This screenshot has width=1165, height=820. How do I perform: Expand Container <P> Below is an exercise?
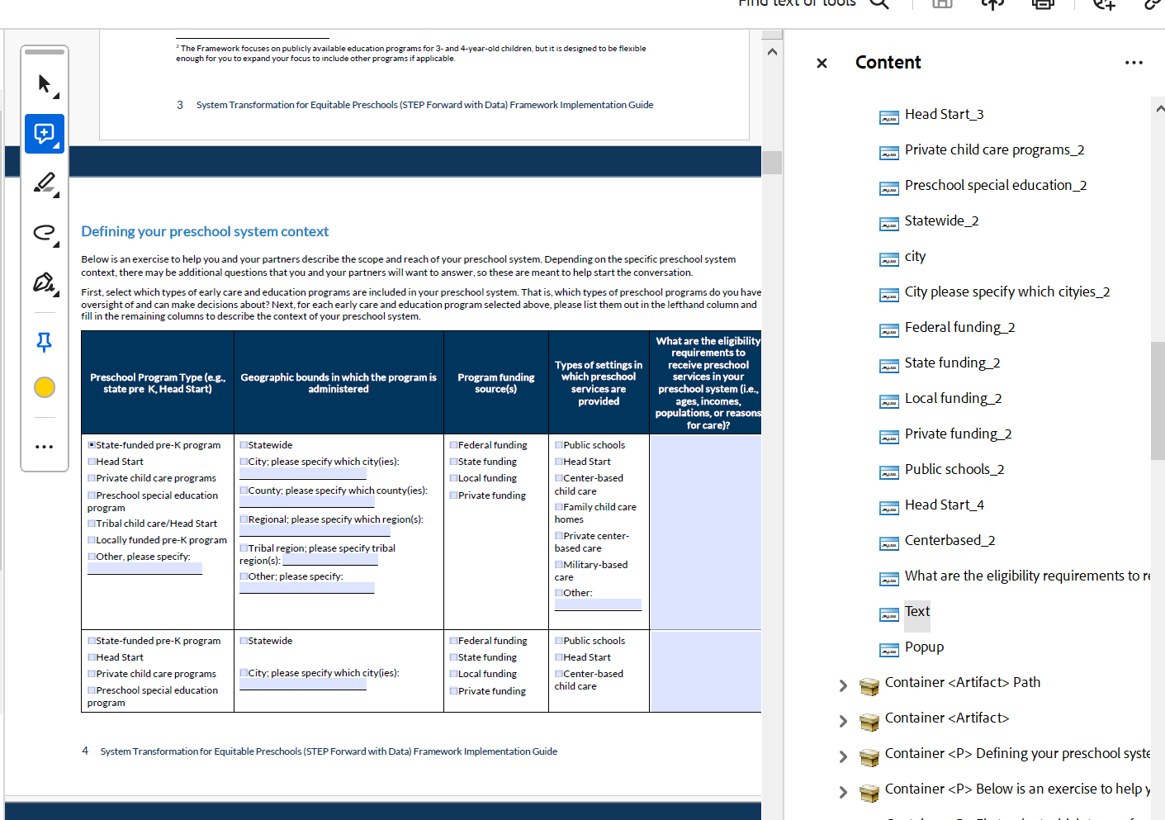(842, 791)
